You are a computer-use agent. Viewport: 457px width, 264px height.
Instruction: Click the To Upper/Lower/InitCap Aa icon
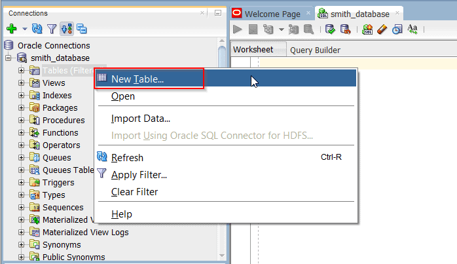(412, 29)
